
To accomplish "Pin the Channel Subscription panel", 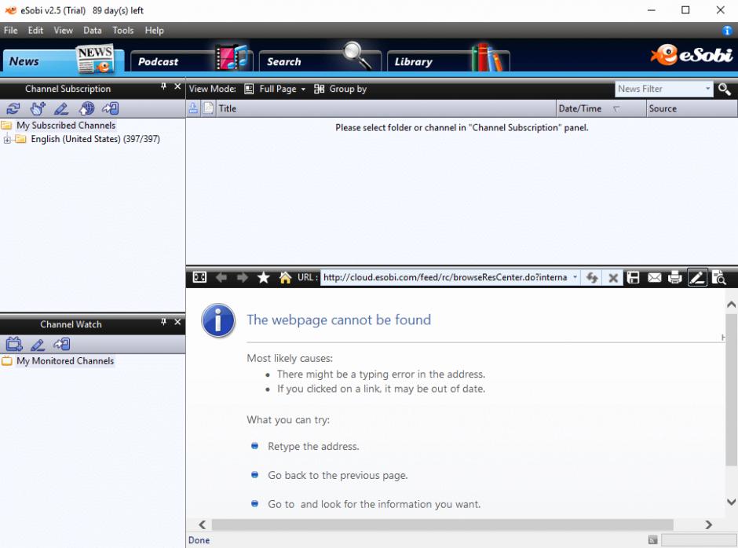I will tap(163, 86).
